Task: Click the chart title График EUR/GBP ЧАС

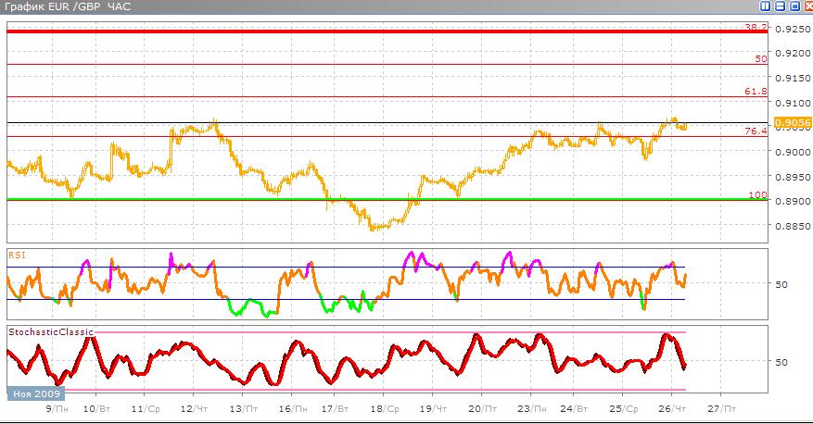Action: pos(65,7)
